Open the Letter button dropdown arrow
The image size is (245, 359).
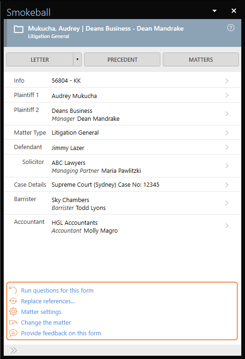[78, 59]
